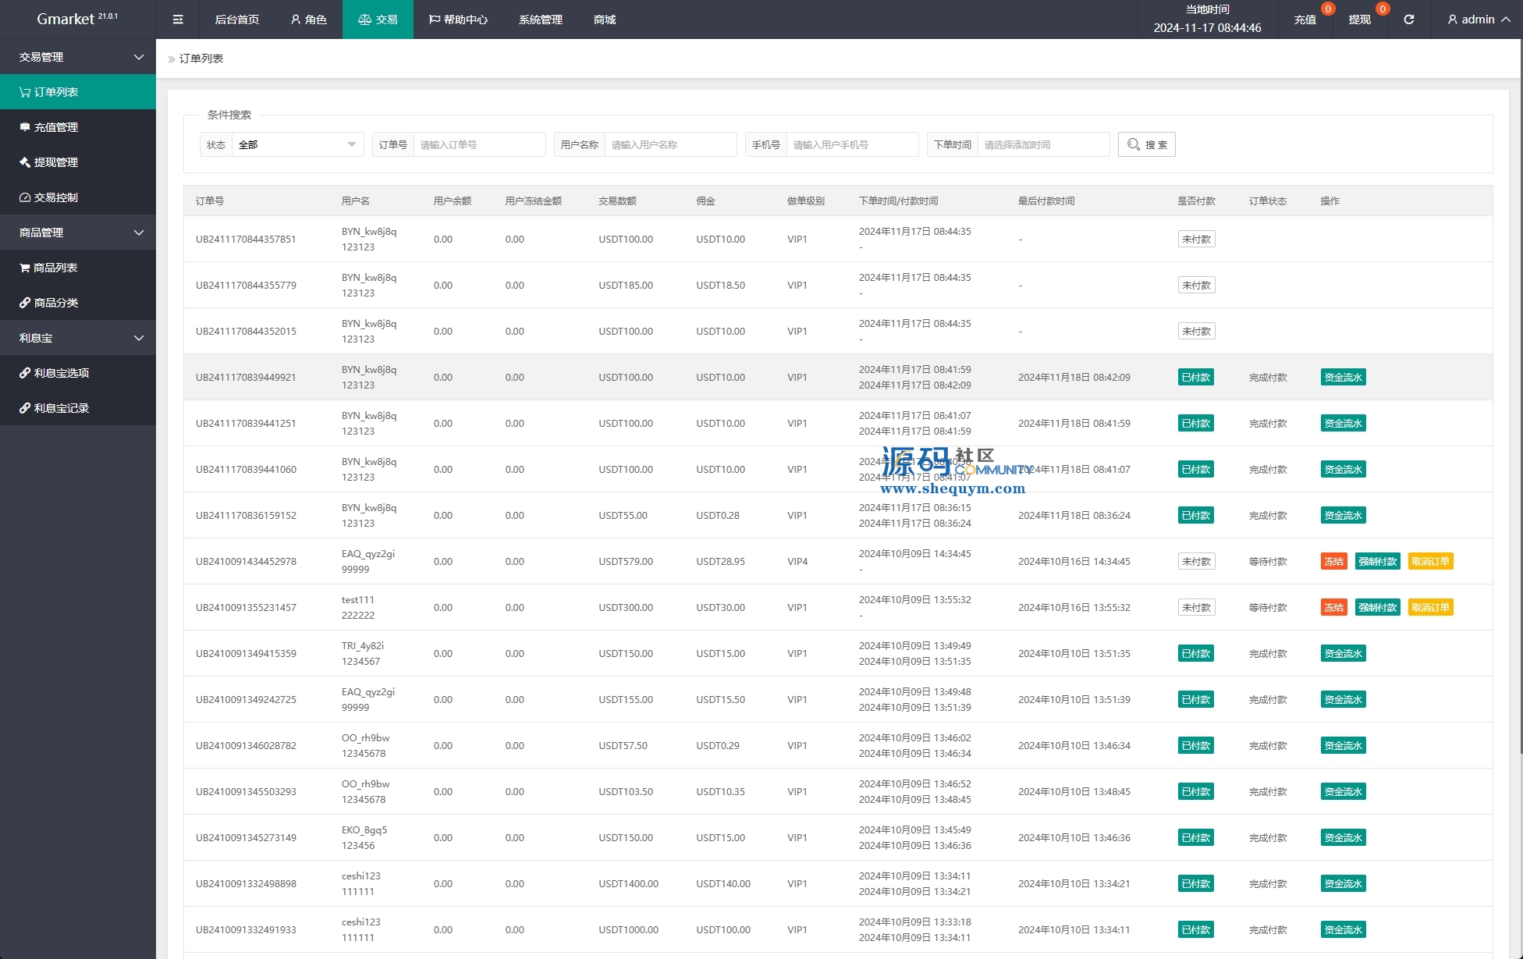Open 充值管理 in the sidebar

coord(56,127)
